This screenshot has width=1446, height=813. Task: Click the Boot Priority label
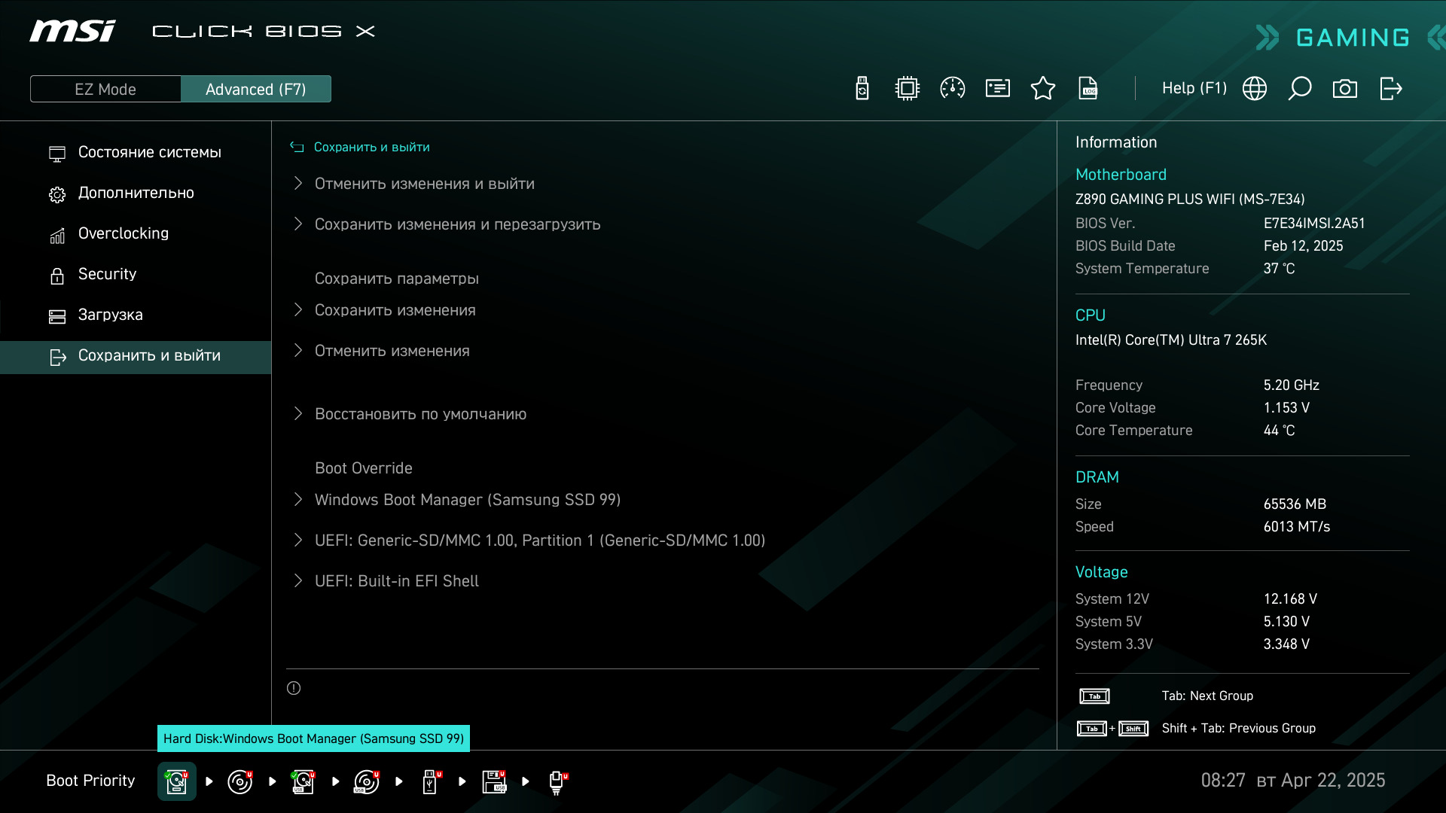click(x=90, y=781)
